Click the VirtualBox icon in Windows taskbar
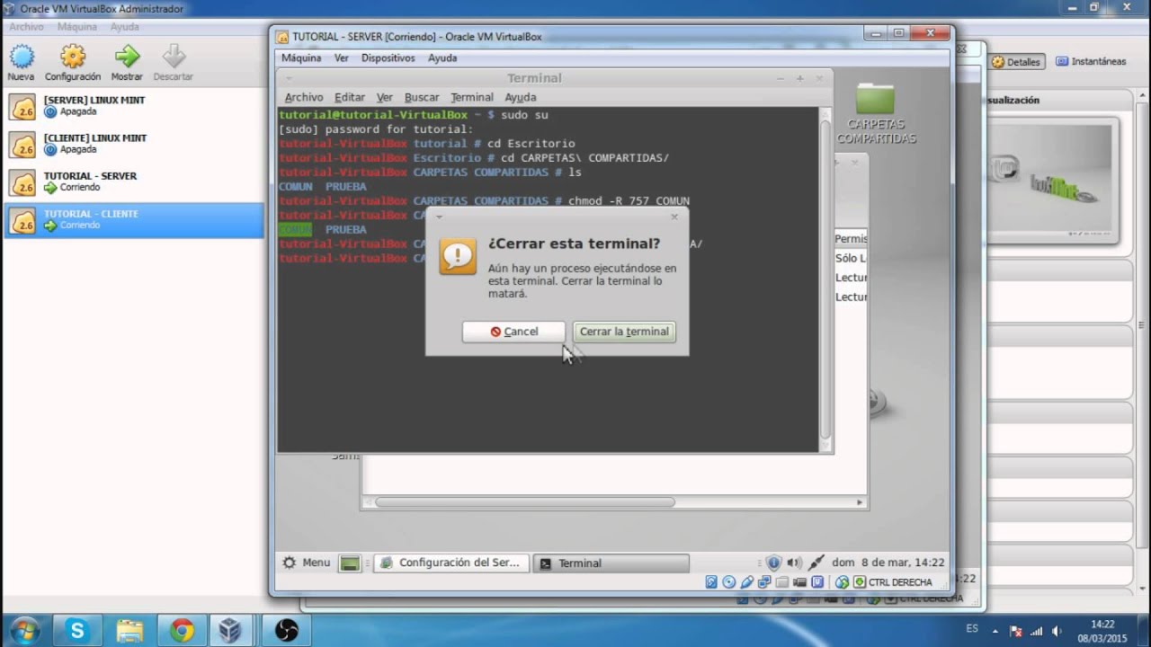1151x647 pixels. tap(230, 631)
